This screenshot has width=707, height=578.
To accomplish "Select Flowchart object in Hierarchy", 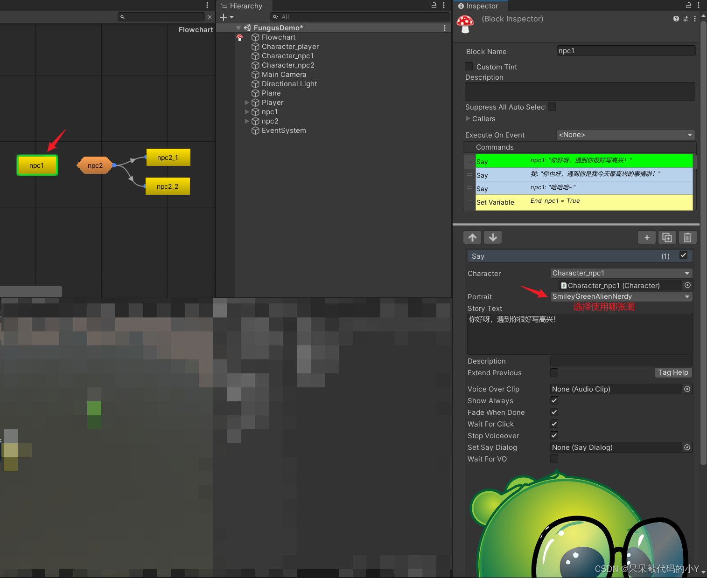I will click(279, 37).
